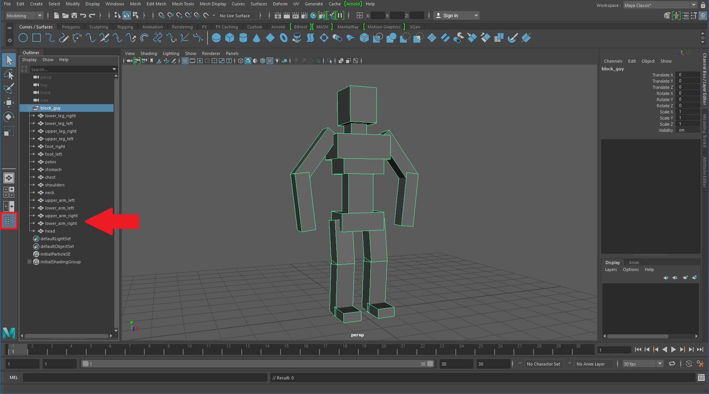
Task: Click the NURBS sphere shelf icon
Action: point(216,38)
